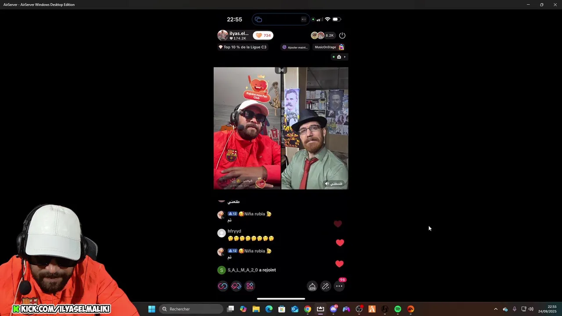Tap the Ajouter maint... goal button
This screenshot has width=562, height=316.
tap(295, 47)
